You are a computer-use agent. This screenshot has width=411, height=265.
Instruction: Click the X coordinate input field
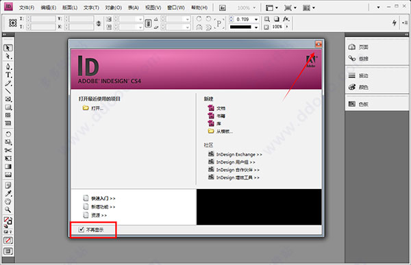(x=44, y=19)
